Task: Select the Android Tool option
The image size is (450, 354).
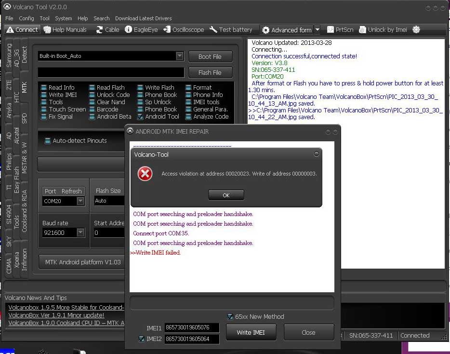Action: point(158,117)
